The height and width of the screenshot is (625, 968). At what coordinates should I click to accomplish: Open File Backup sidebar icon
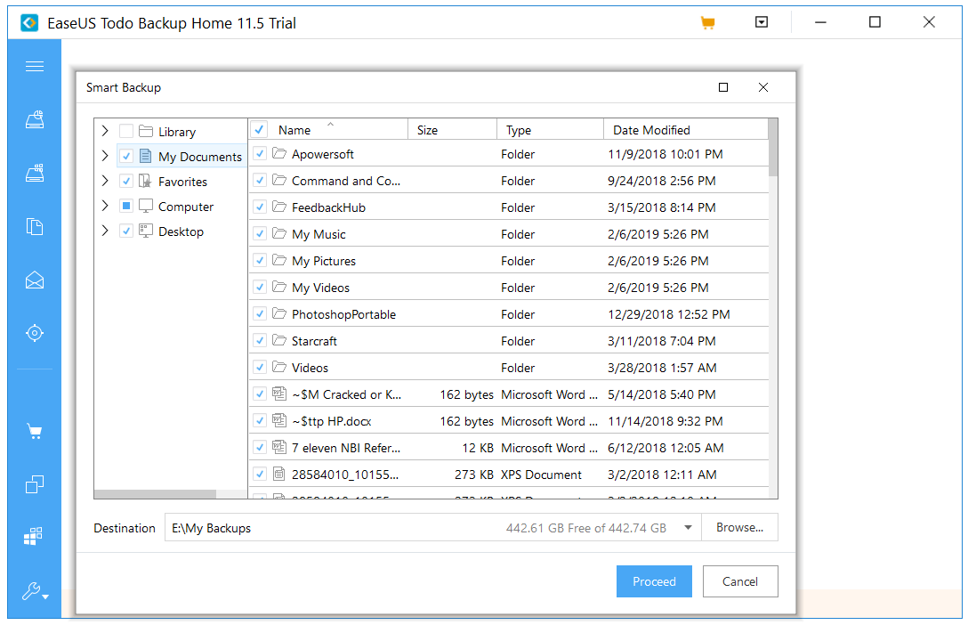click(35, 227)
